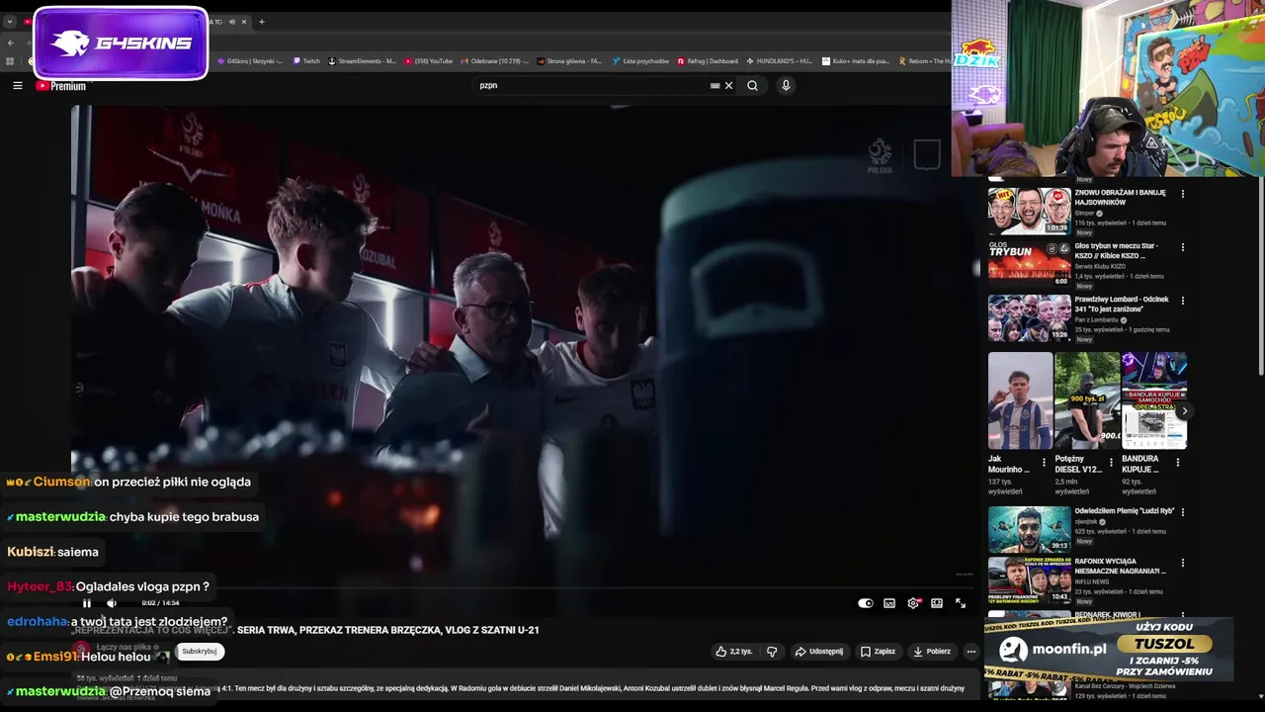Toggle the autoplay switch
Image resolution: width=1265 pixels, height=712 pixels.
(866, 603)
